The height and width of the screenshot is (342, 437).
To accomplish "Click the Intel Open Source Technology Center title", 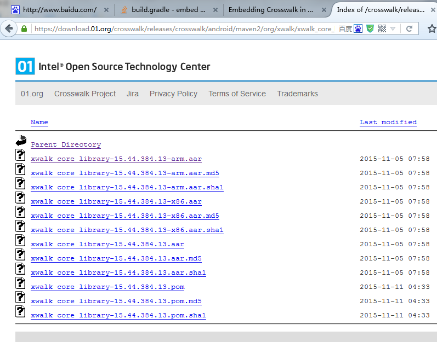I will (124, 67).
